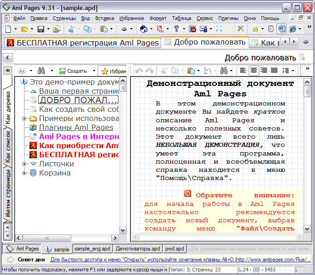This screenshot has width=315, height=275.
Task: Select sample_eng.apd document tab
Action: tap(92, 249)
